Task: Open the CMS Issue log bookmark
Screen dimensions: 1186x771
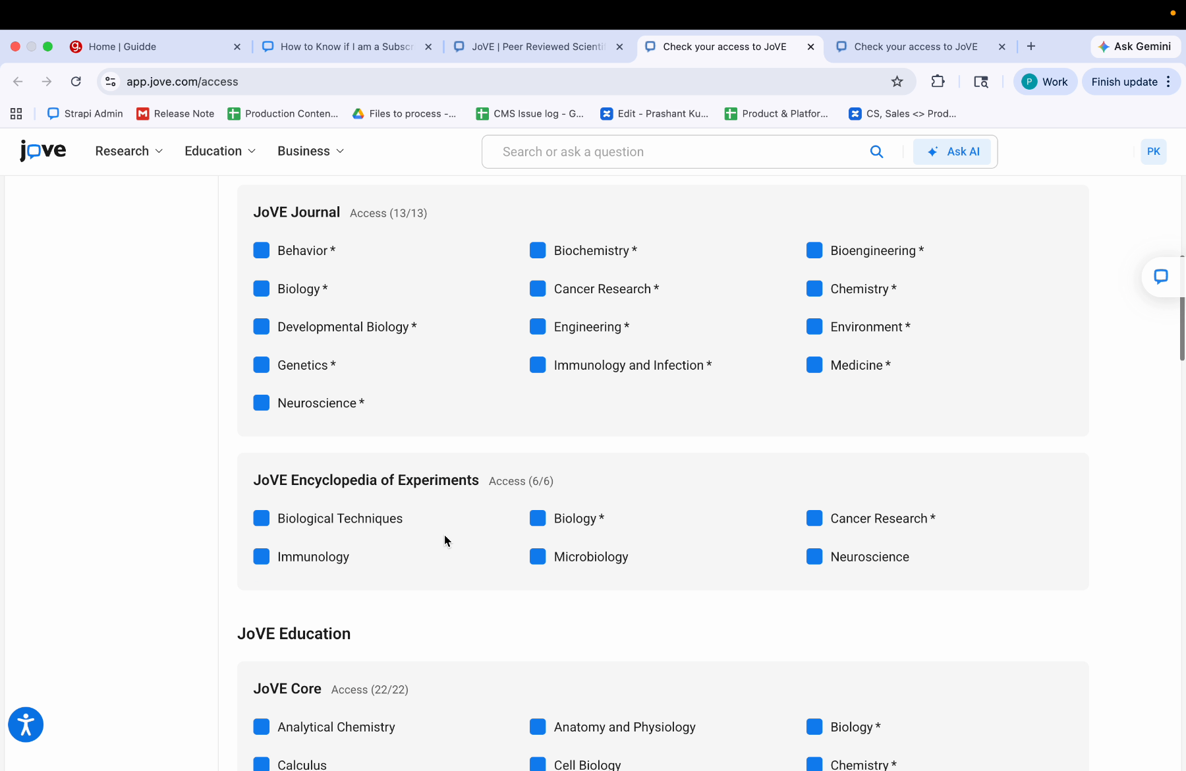Action: pos(530,114)
